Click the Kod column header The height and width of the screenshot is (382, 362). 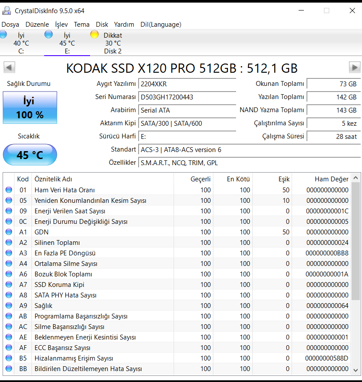pyautogui.click(x=23, y=179)
